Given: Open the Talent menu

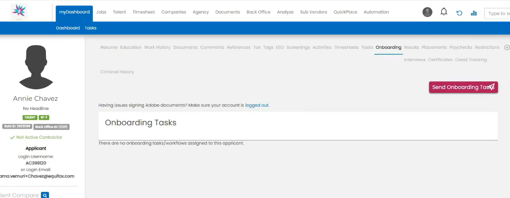Looking at the screenshot, I should pyautogui.click(x=119, y=12).
